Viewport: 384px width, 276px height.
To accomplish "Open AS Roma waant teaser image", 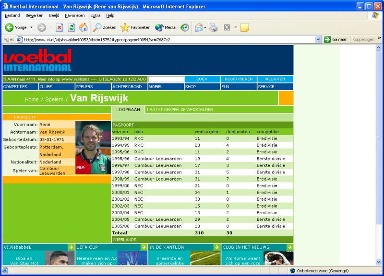I will 278,258.
